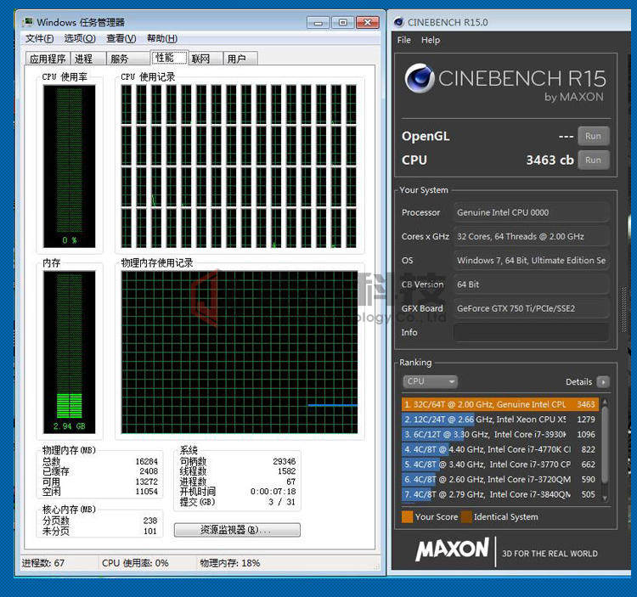Screen dimensions: 637x597
Task: Click the CB Version field 64 Bit
Action: pyautogui.click(x=532, y=284)
